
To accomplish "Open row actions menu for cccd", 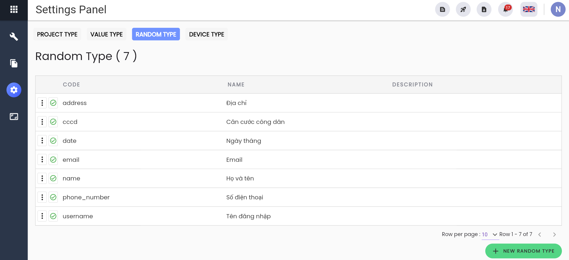I will coord(42,122).
